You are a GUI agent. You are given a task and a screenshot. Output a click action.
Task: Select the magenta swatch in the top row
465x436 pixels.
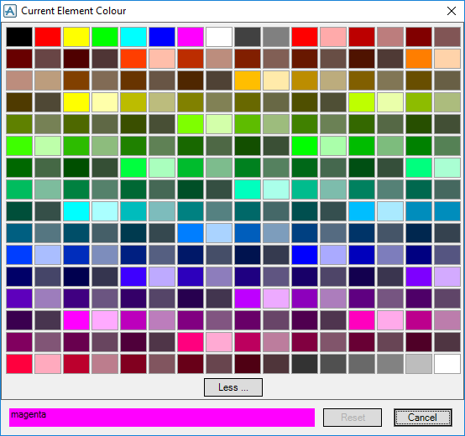coord(191,37)
